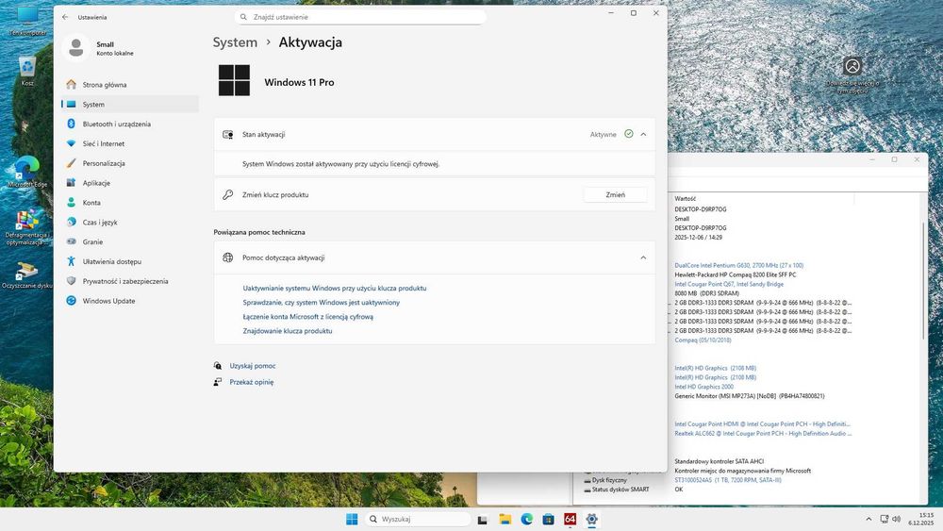Open link Łączenie konta Microsoft z licencją cyfrową

[x=308, y=317]
